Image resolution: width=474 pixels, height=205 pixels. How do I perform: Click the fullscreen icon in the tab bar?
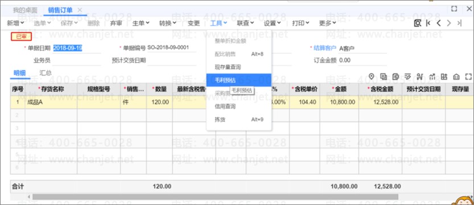pos(454,9)
